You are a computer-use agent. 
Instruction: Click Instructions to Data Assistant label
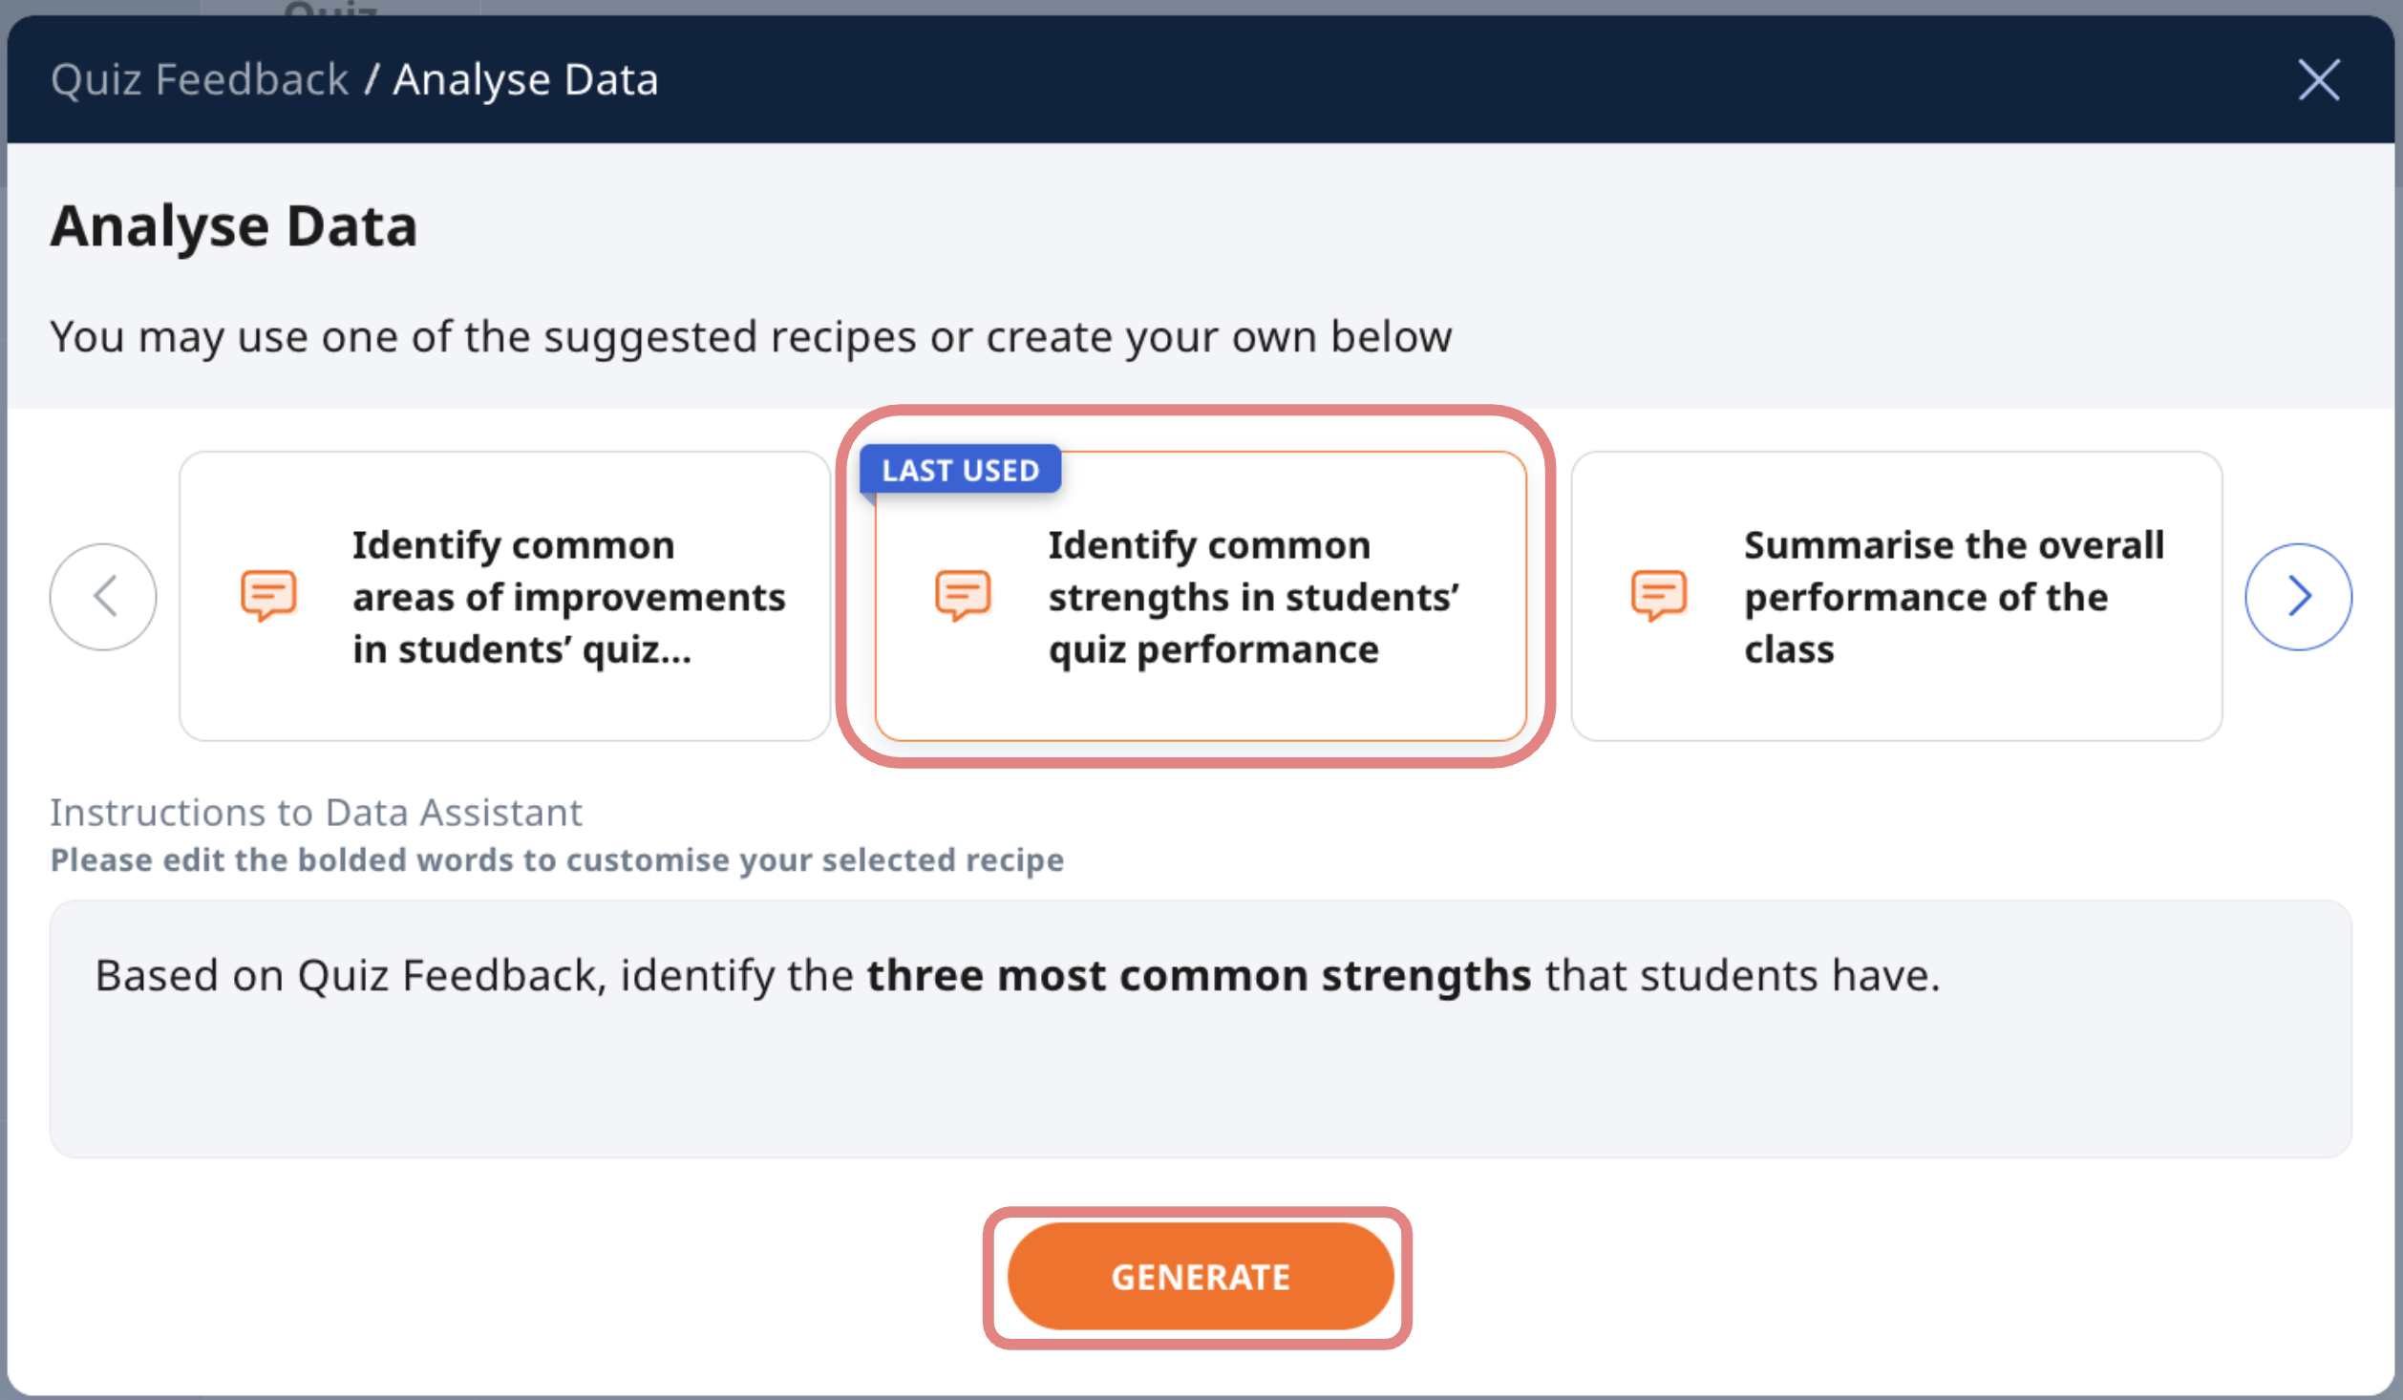316,813
